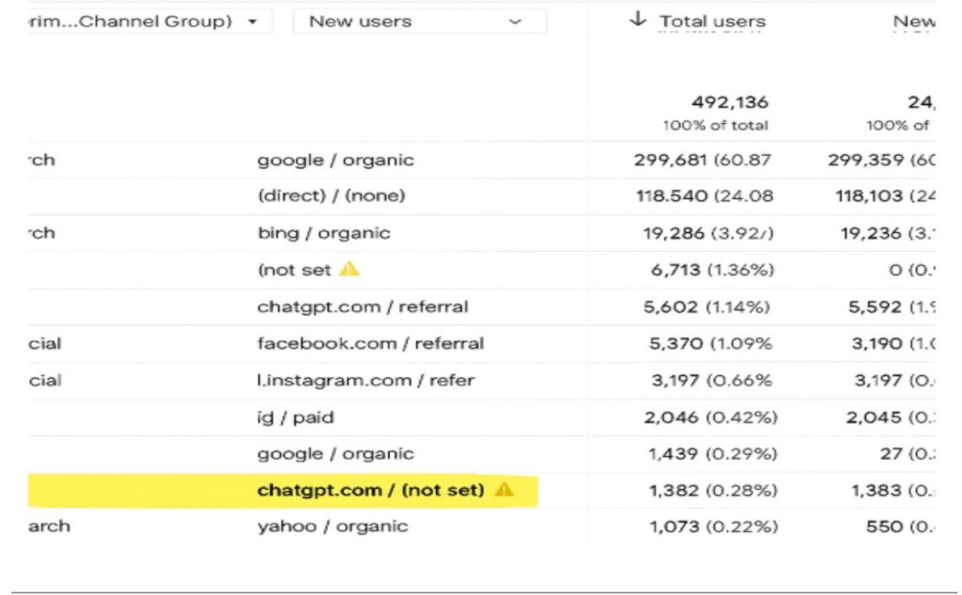This screenshot has width=962, height=595.
Task: Click the 492,136 total users summary value
Action: [x=729, y=102]
